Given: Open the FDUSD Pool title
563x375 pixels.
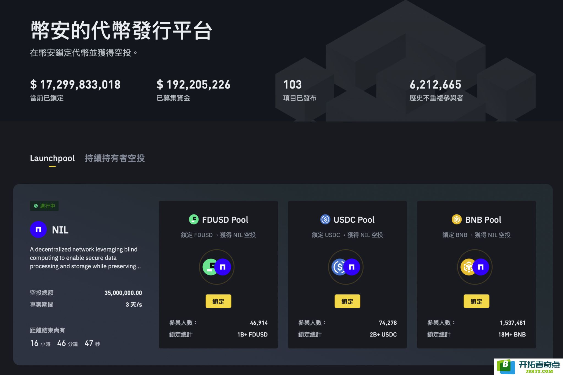Looking at the screenshot, I should pyautogui.click(x=225, y=220).
